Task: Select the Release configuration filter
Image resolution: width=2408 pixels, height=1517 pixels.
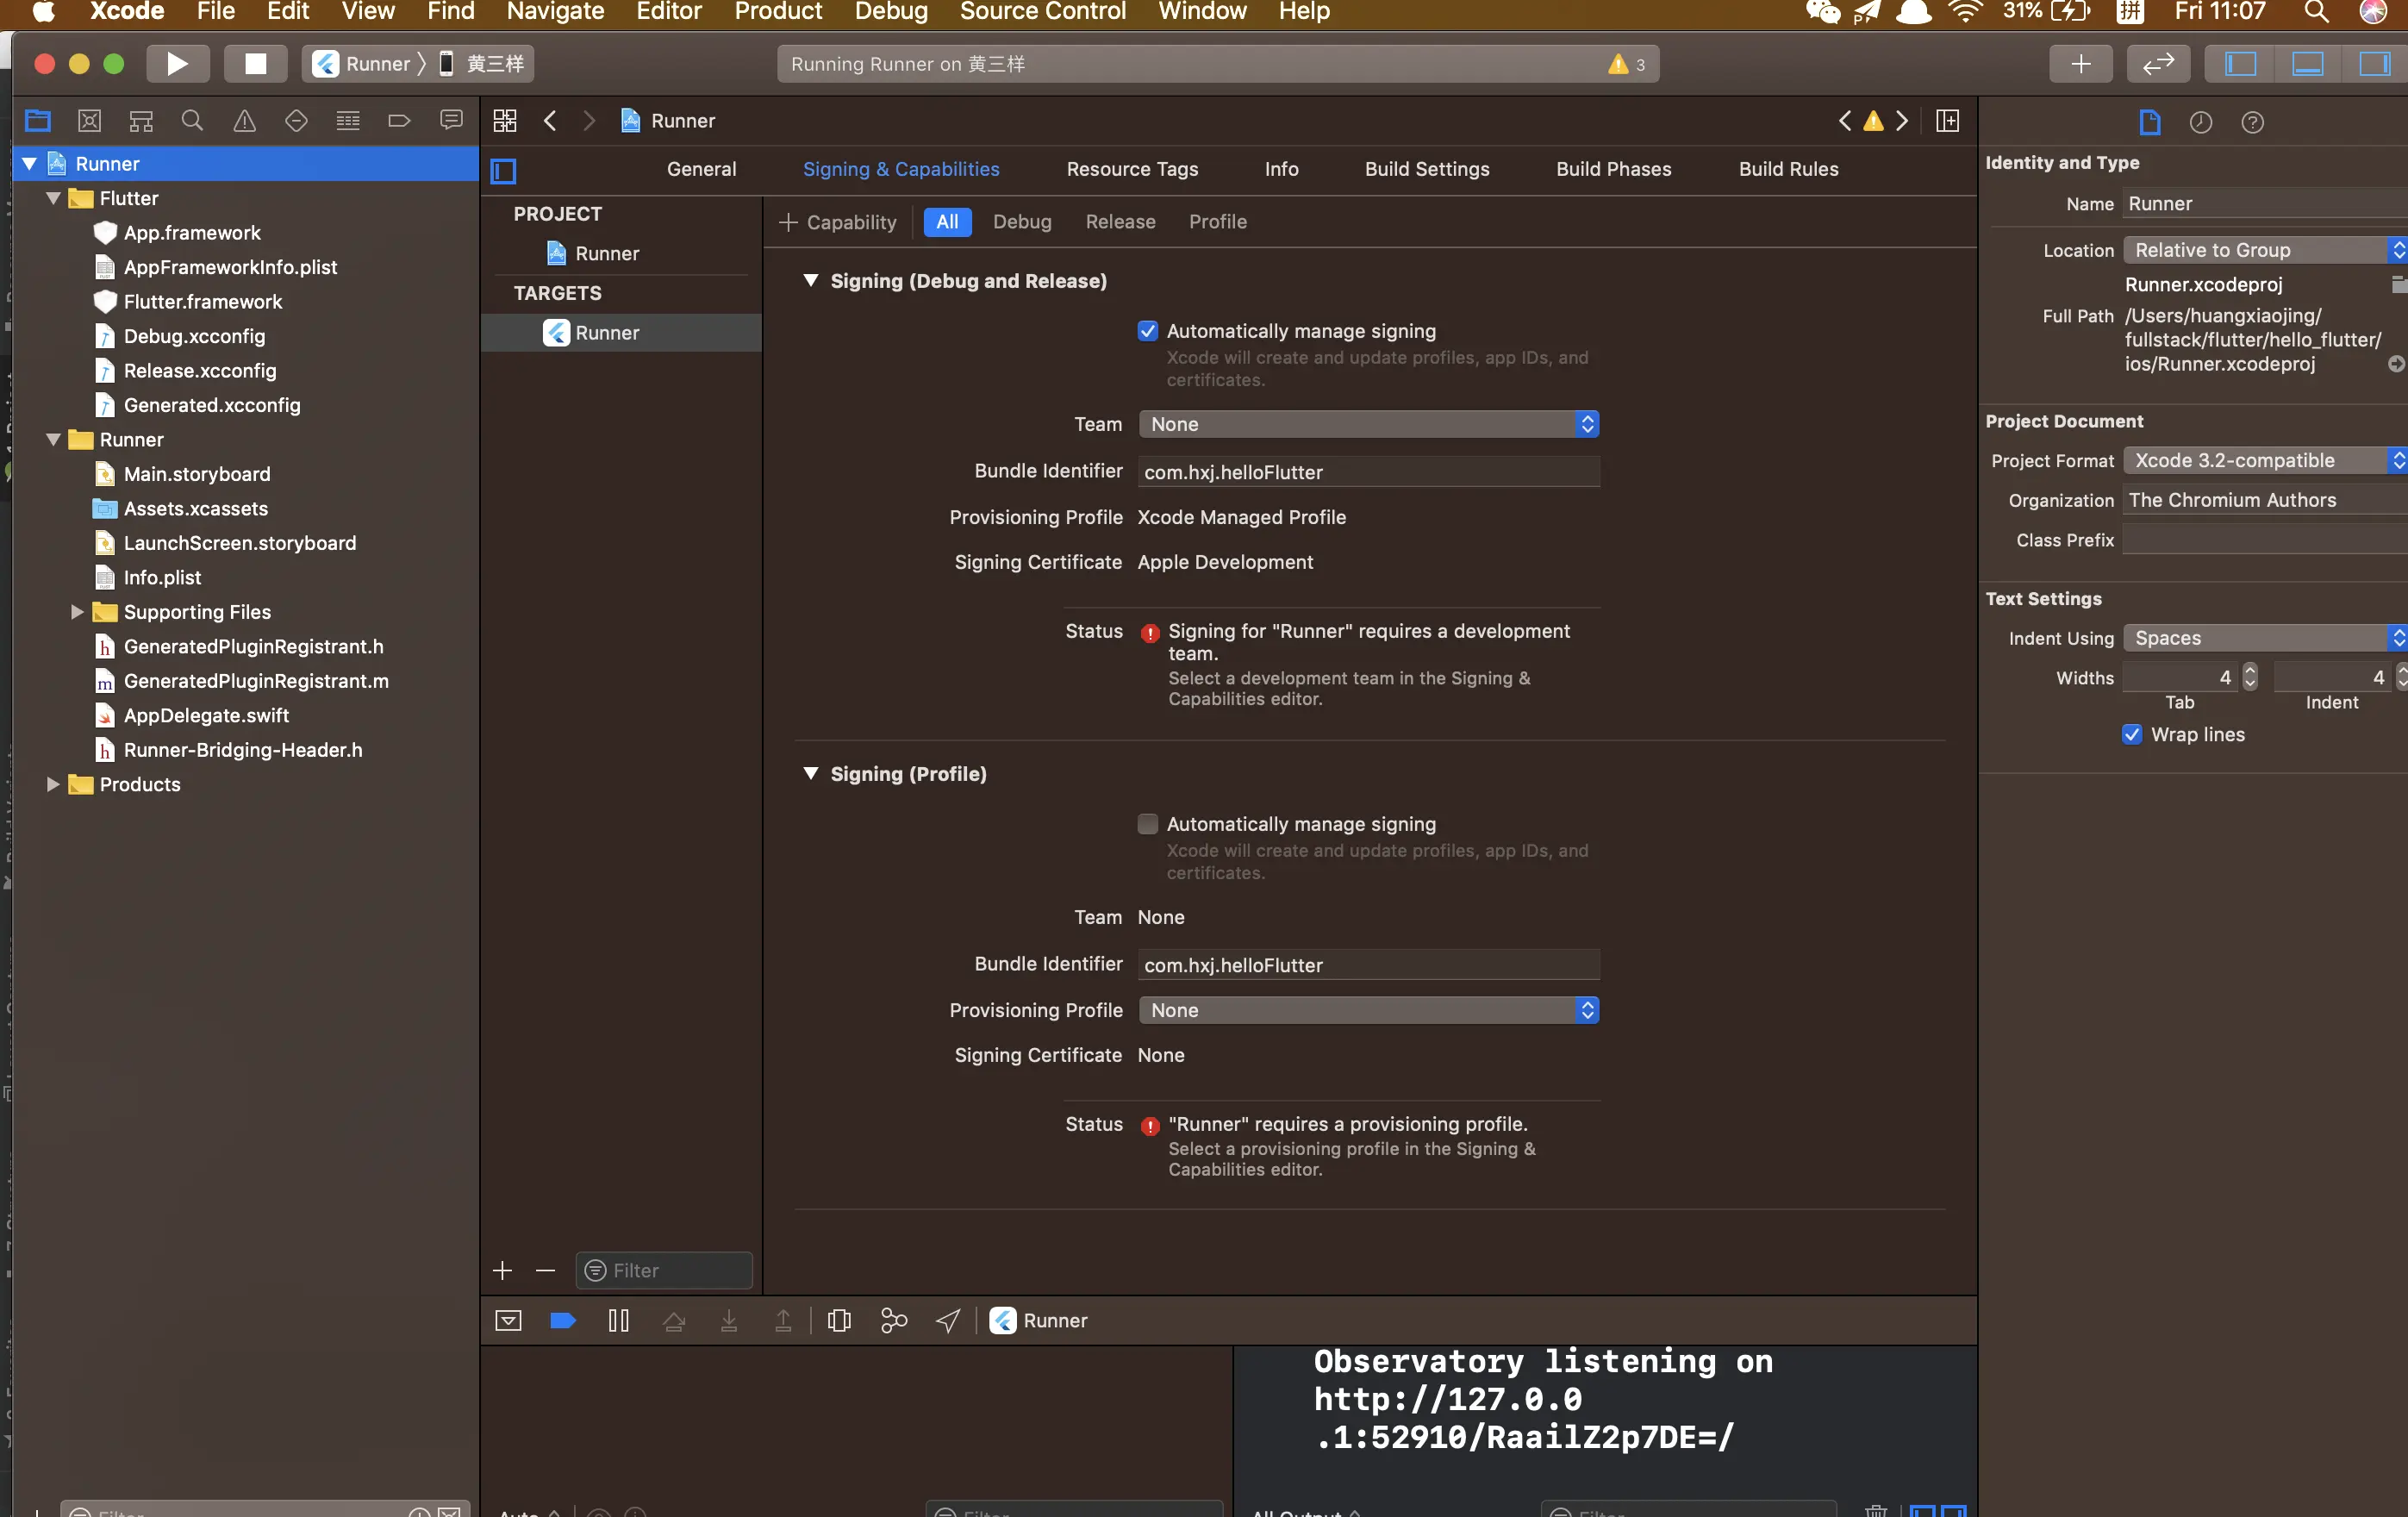Action: point(1120,222)
